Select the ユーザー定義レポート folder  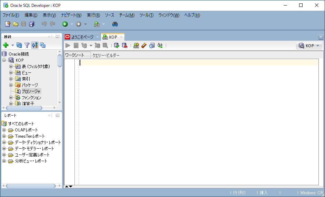[32, 155]
